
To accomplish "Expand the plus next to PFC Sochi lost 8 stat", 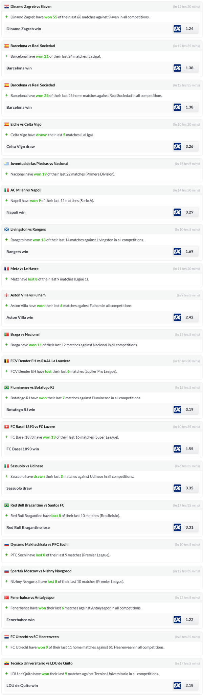I will 6,555.
